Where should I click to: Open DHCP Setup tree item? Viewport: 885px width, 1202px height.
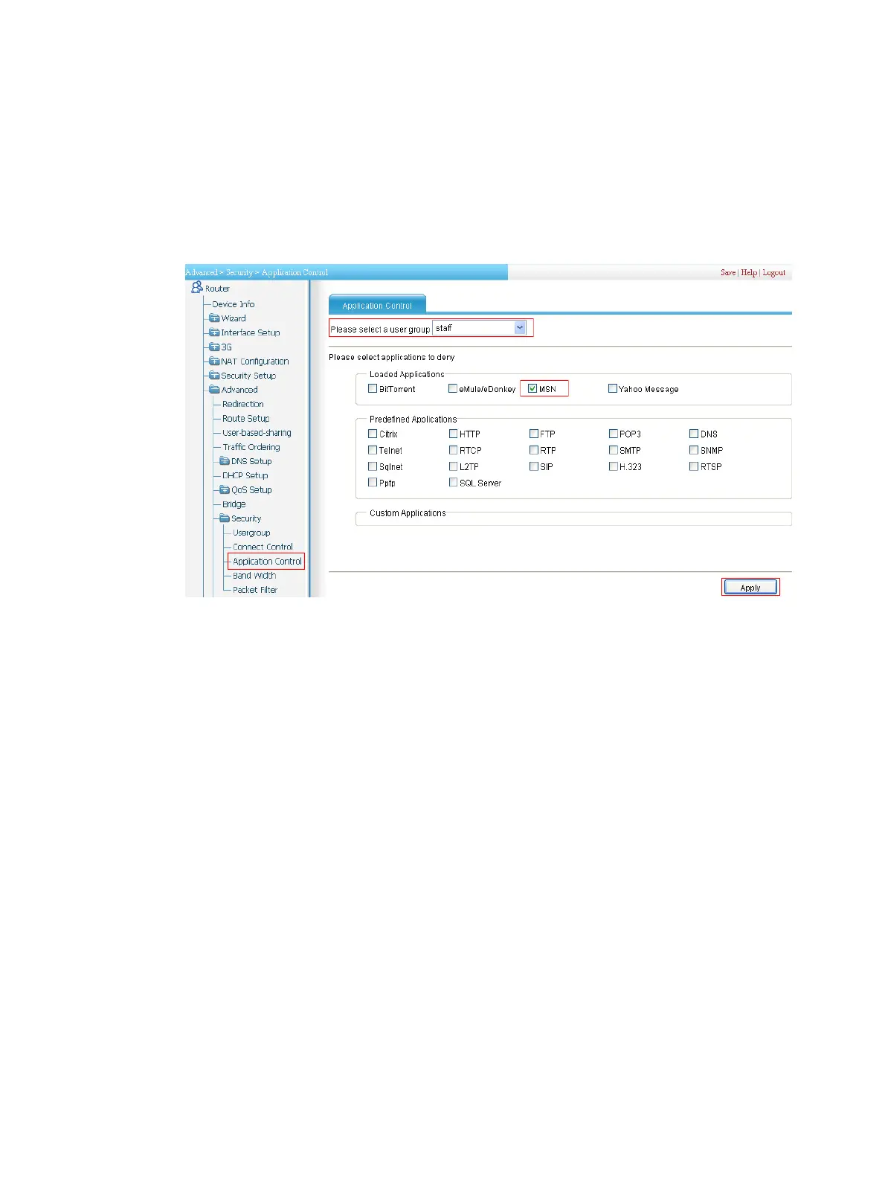click(245, 475)
